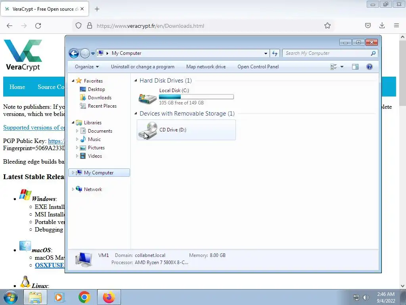Click the Chrome taskbar icon
Viewport: 406px width, 305px height.
(x=84, y=297)
